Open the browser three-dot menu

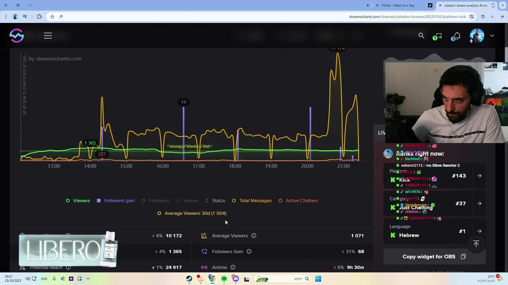coord(6,17)
